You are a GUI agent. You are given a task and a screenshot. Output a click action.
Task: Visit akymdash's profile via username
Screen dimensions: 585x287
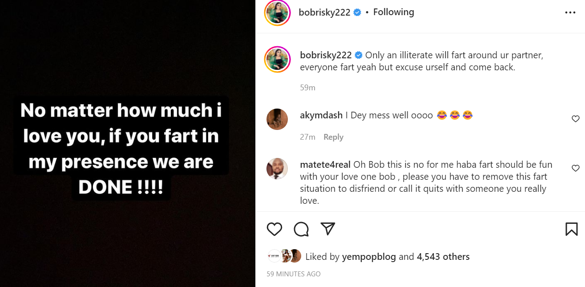[x=322, y=115]
